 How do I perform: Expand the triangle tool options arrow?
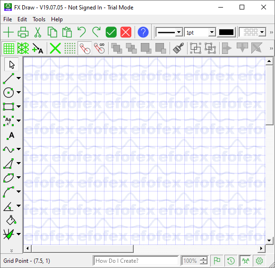(18, 163)
